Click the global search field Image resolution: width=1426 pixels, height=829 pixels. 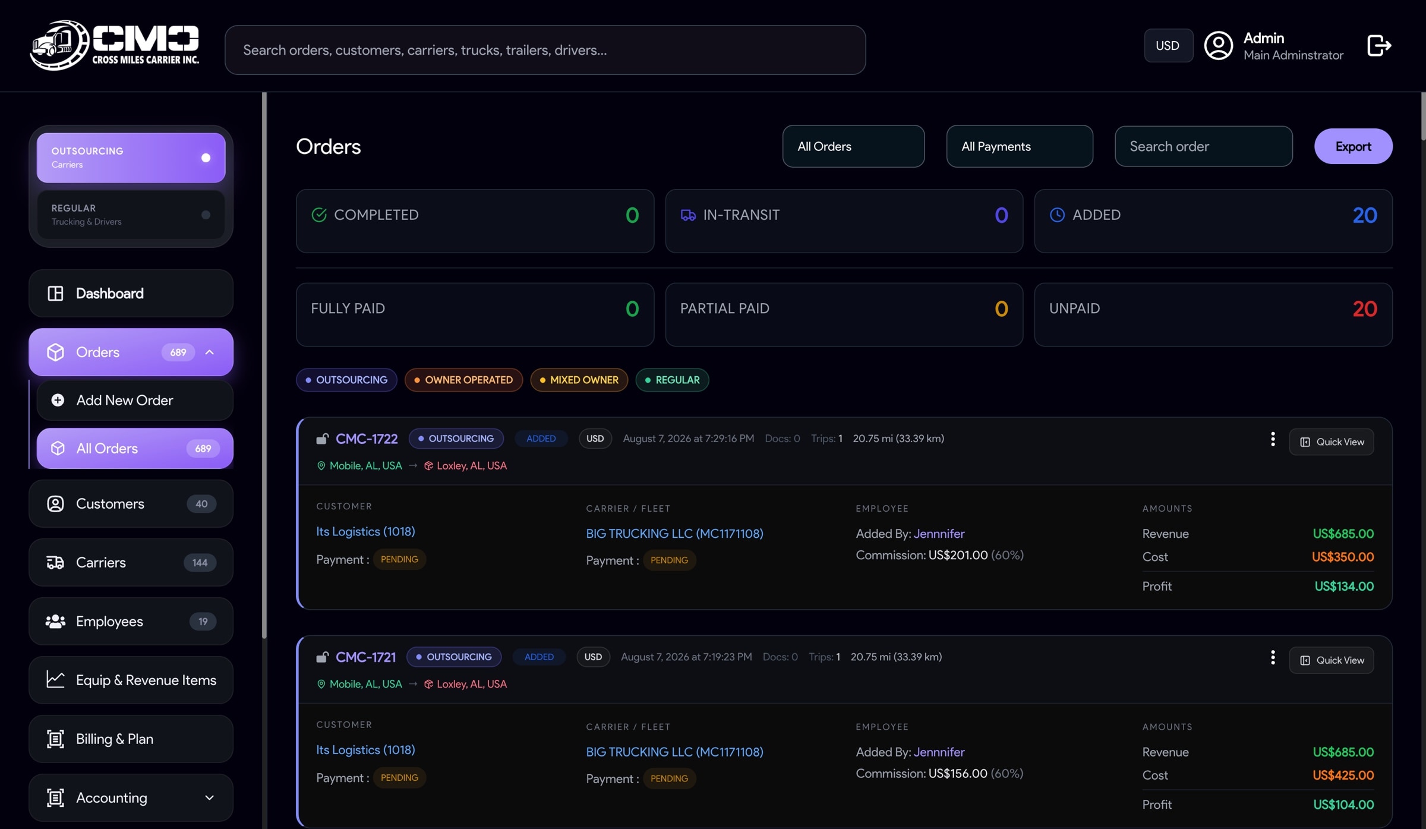click(x=545, y=50)
